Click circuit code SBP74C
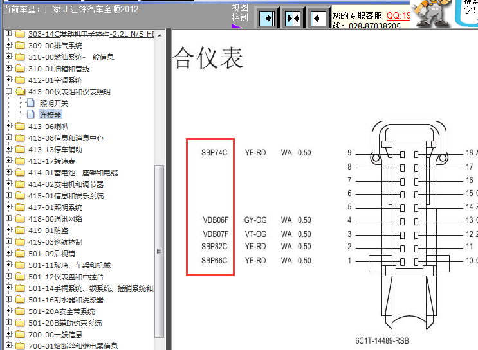Screen dimensions: 478x350 pos(214,152)
